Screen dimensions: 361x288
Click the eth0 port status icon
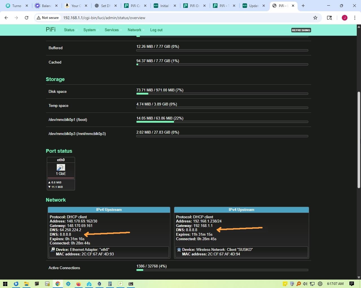pyautogui.click(x=61, y=168)
